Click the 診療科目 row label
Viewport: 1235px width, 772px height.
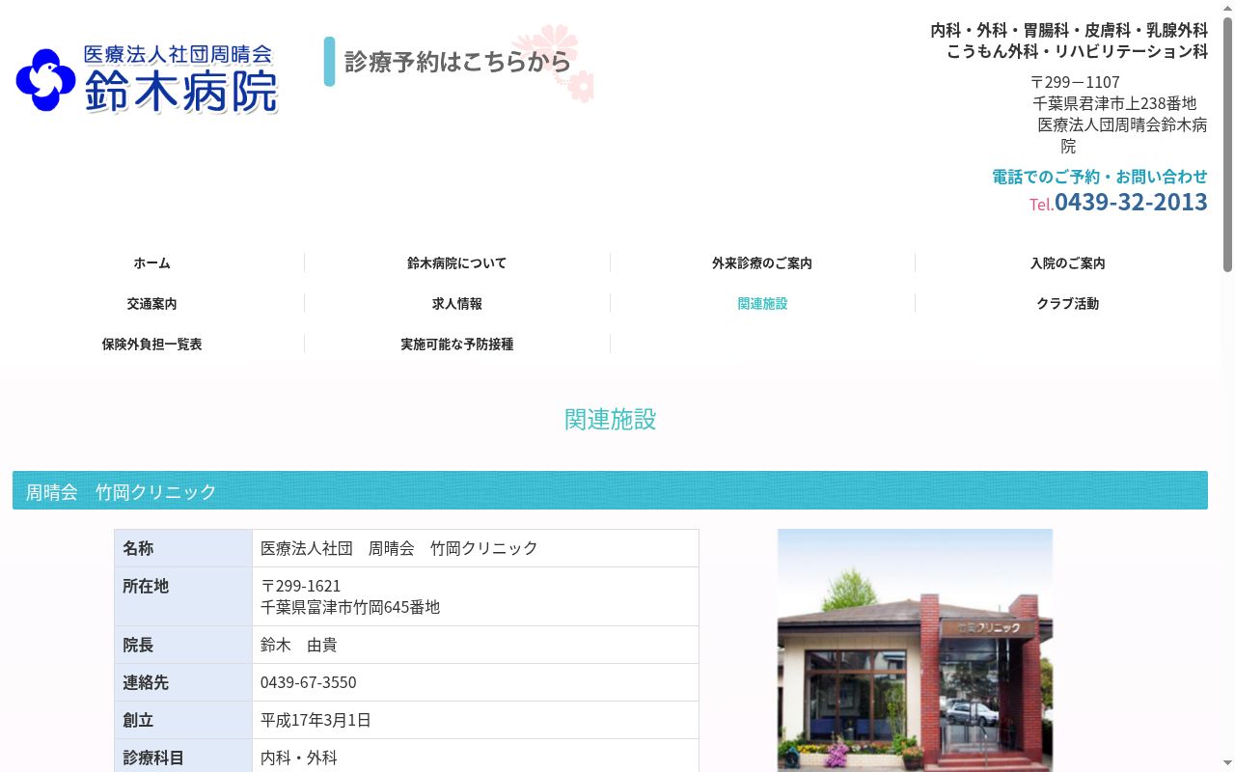point(183,758)
